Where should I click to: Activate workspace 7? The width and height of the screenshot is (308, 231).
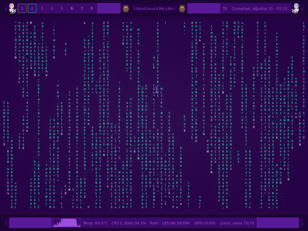click(82, 8)
